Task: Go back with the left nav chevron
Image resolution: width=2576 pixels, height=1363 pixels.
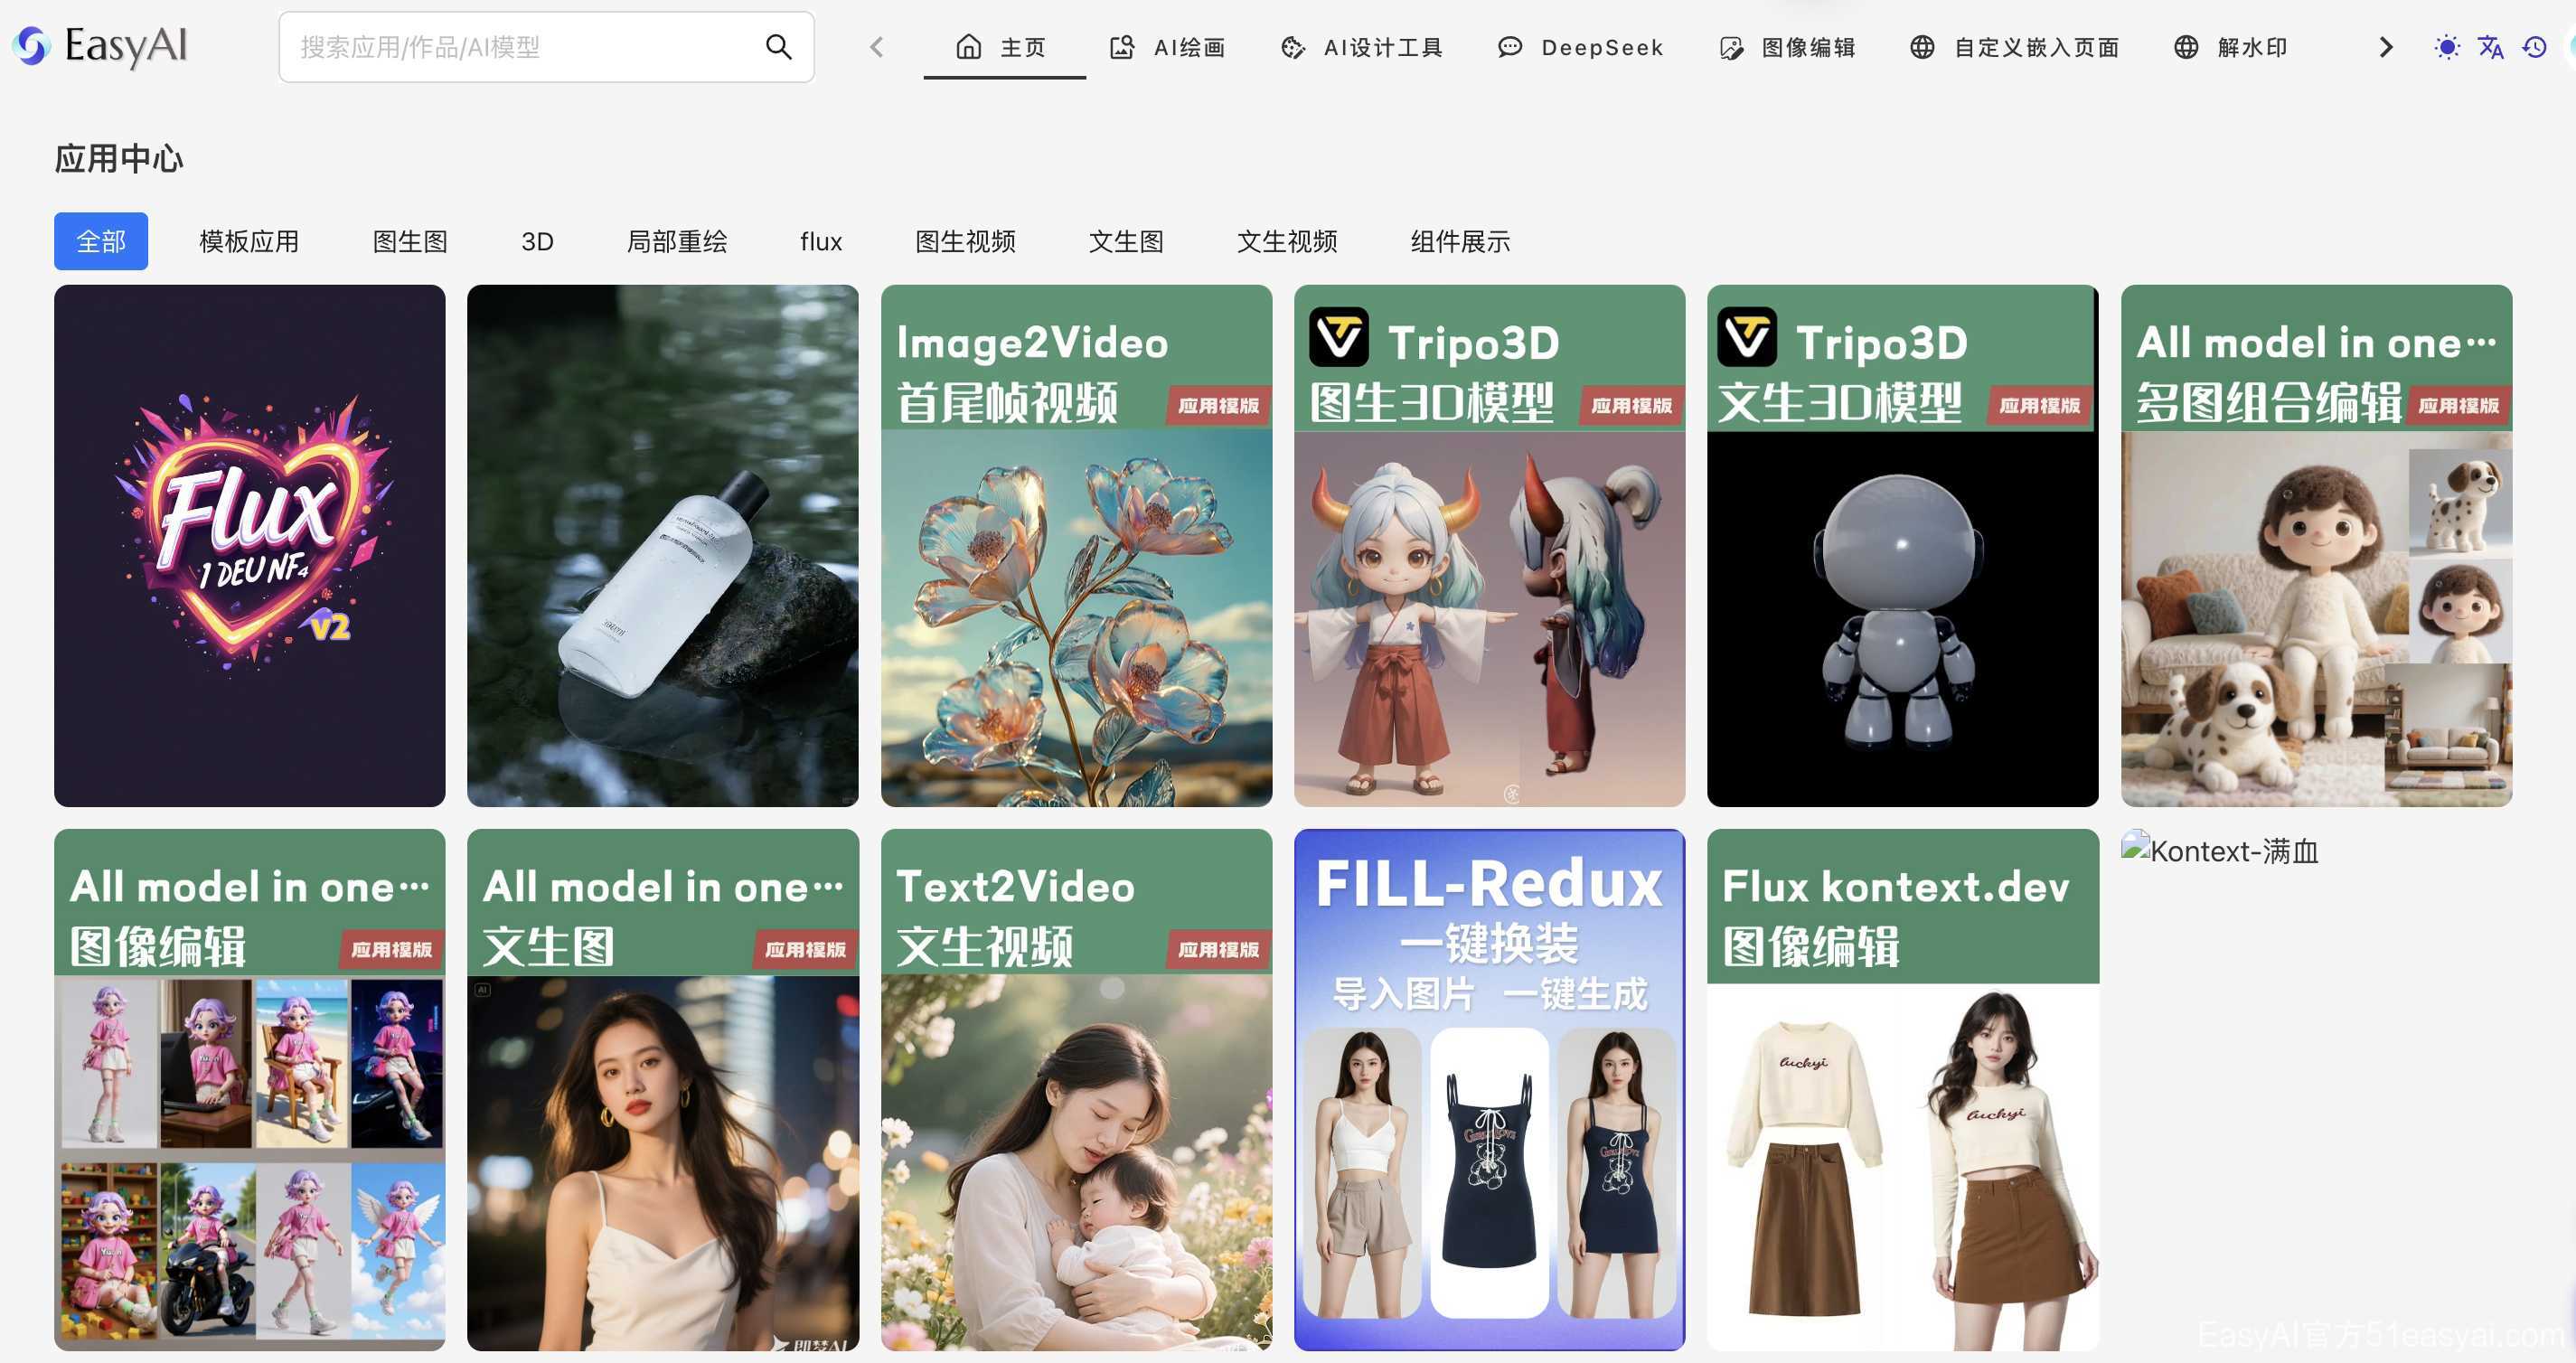Action: point(877,47)
